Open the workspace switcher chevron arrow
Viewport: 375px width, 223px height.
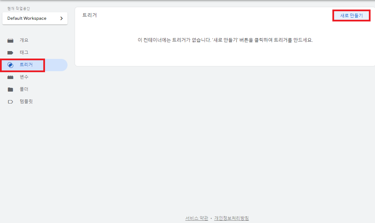click(62, 18)
